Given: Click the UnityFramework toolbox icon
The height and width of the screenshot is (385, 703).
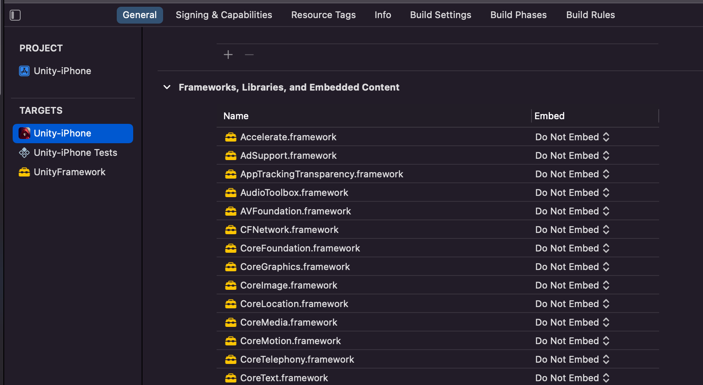Looking at the screenshot, I should [24, 172].
